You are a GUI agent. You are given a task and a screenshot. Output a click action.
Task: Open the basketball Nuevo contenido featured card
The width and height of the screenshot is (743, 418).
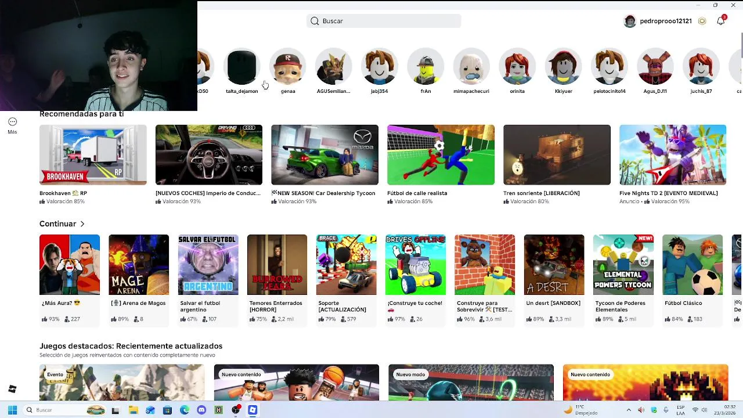point(297,382)
